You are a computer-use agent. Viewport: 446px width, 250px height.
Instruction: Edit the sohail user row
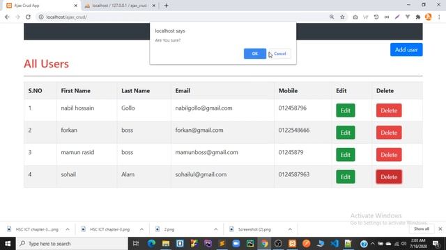pos(346,177)
